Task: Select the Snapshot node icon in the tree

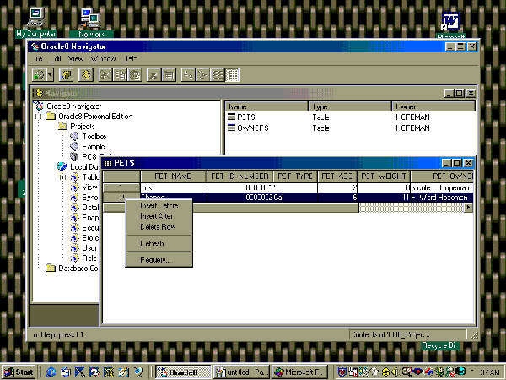Action: pos(75,218)
